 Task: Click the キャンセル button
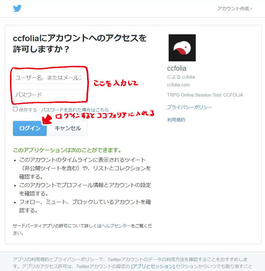coord(68,128)
